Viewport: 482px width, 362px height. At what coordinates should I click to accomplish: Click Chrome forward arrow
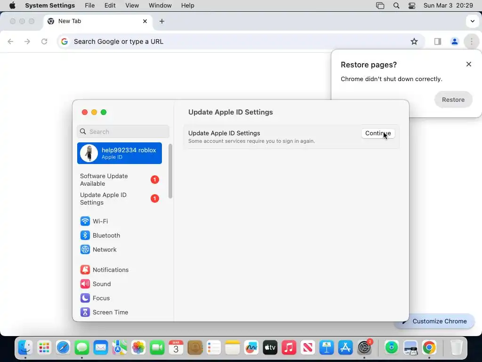coord(27,41)
